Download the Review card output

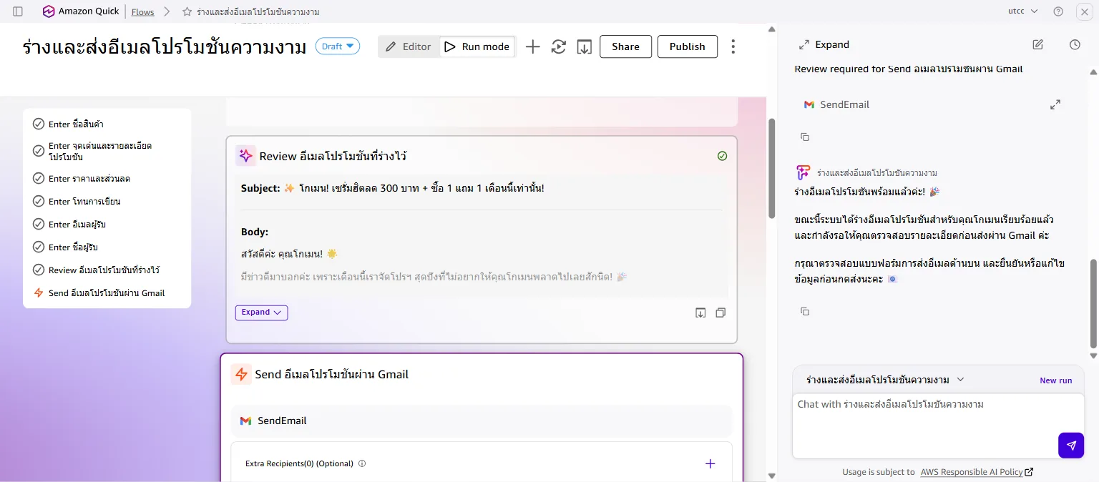[x=700, y=313]
